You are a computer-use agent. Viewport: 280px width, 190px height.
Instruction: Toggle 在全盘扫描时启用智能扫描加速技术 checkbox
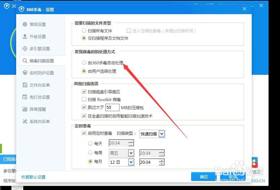click(84, 116)
